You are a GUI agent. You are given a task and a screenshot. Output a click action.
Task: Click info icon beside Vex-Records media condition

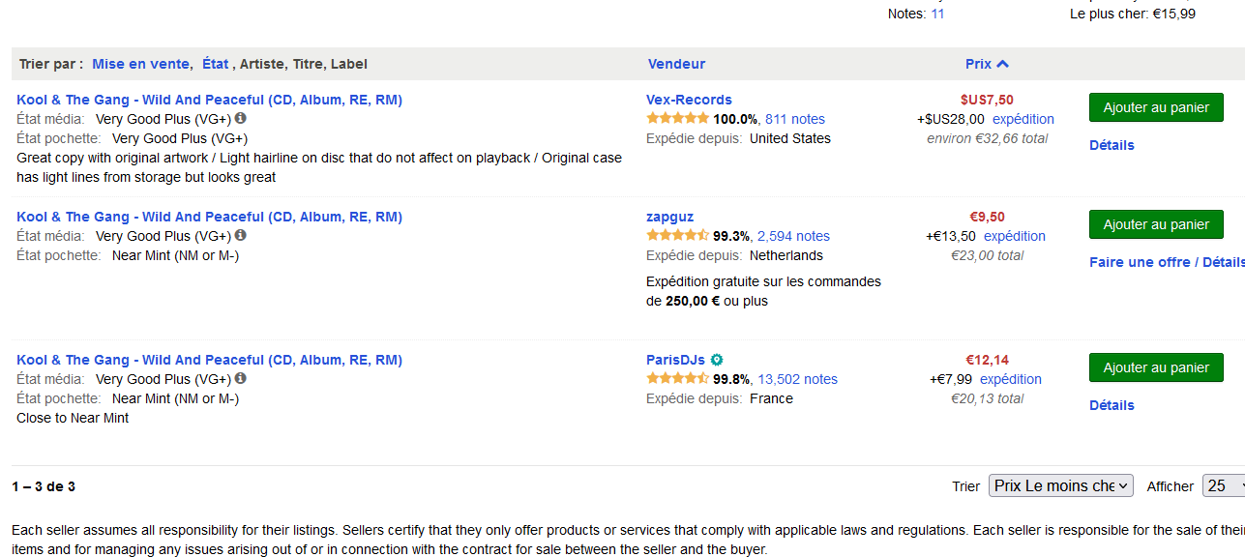pyautogui.click(x=241, y=118)
